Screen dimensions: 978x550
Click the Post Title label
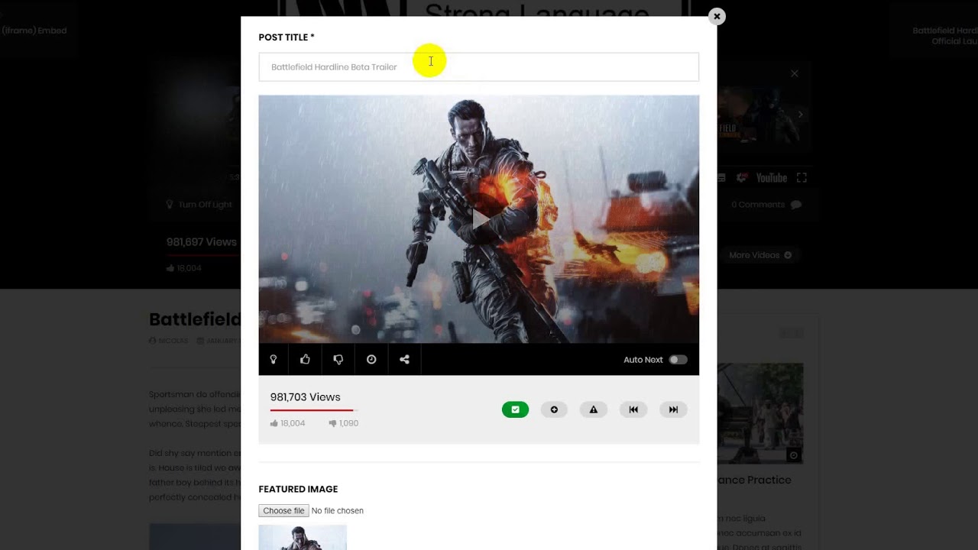287,37
